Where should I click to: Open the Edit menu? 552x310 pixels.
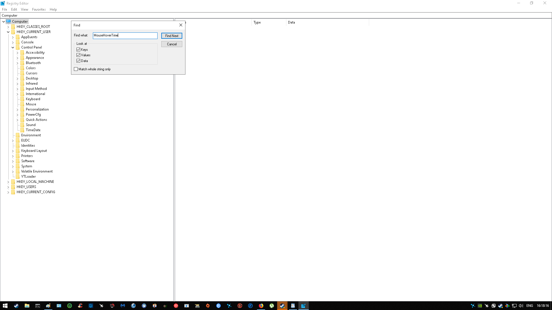(14, 9)
